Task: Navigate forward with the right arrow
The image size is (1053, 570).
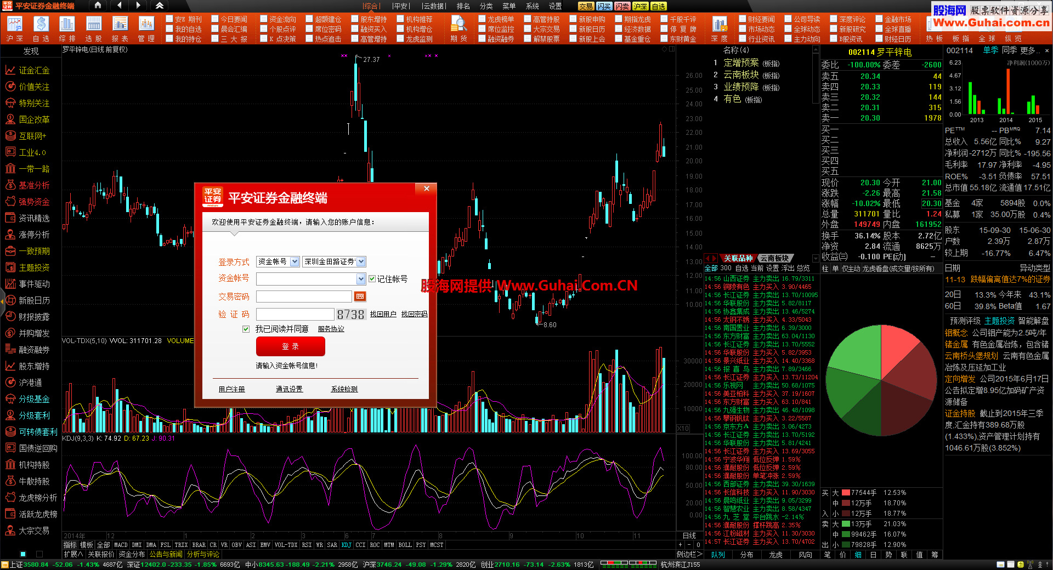Action: pos(138,5)
